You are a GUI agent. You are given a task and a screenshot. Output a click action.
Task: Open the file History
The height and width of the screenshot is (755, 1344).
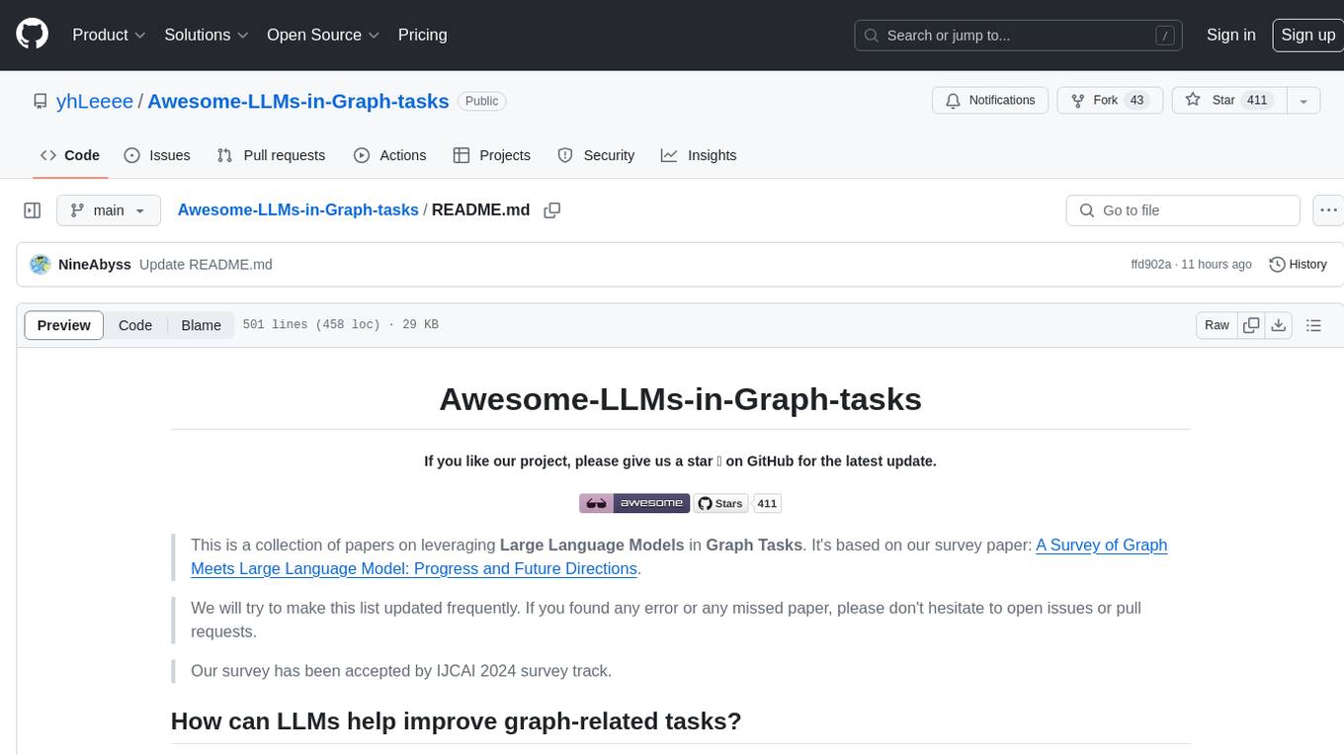1298,265
